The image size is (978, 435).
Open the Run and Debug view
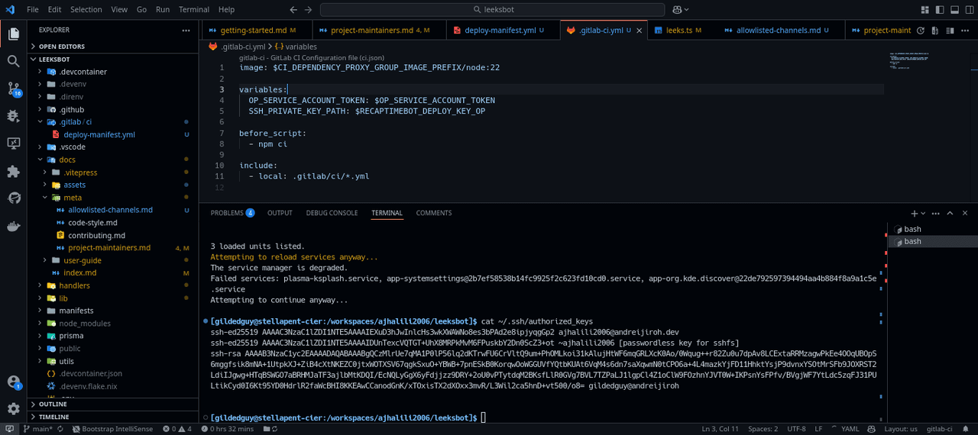pos(13,116)
